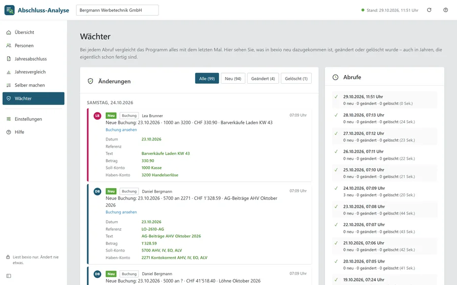Click the value '1000 Kasse'

point(151,168)
